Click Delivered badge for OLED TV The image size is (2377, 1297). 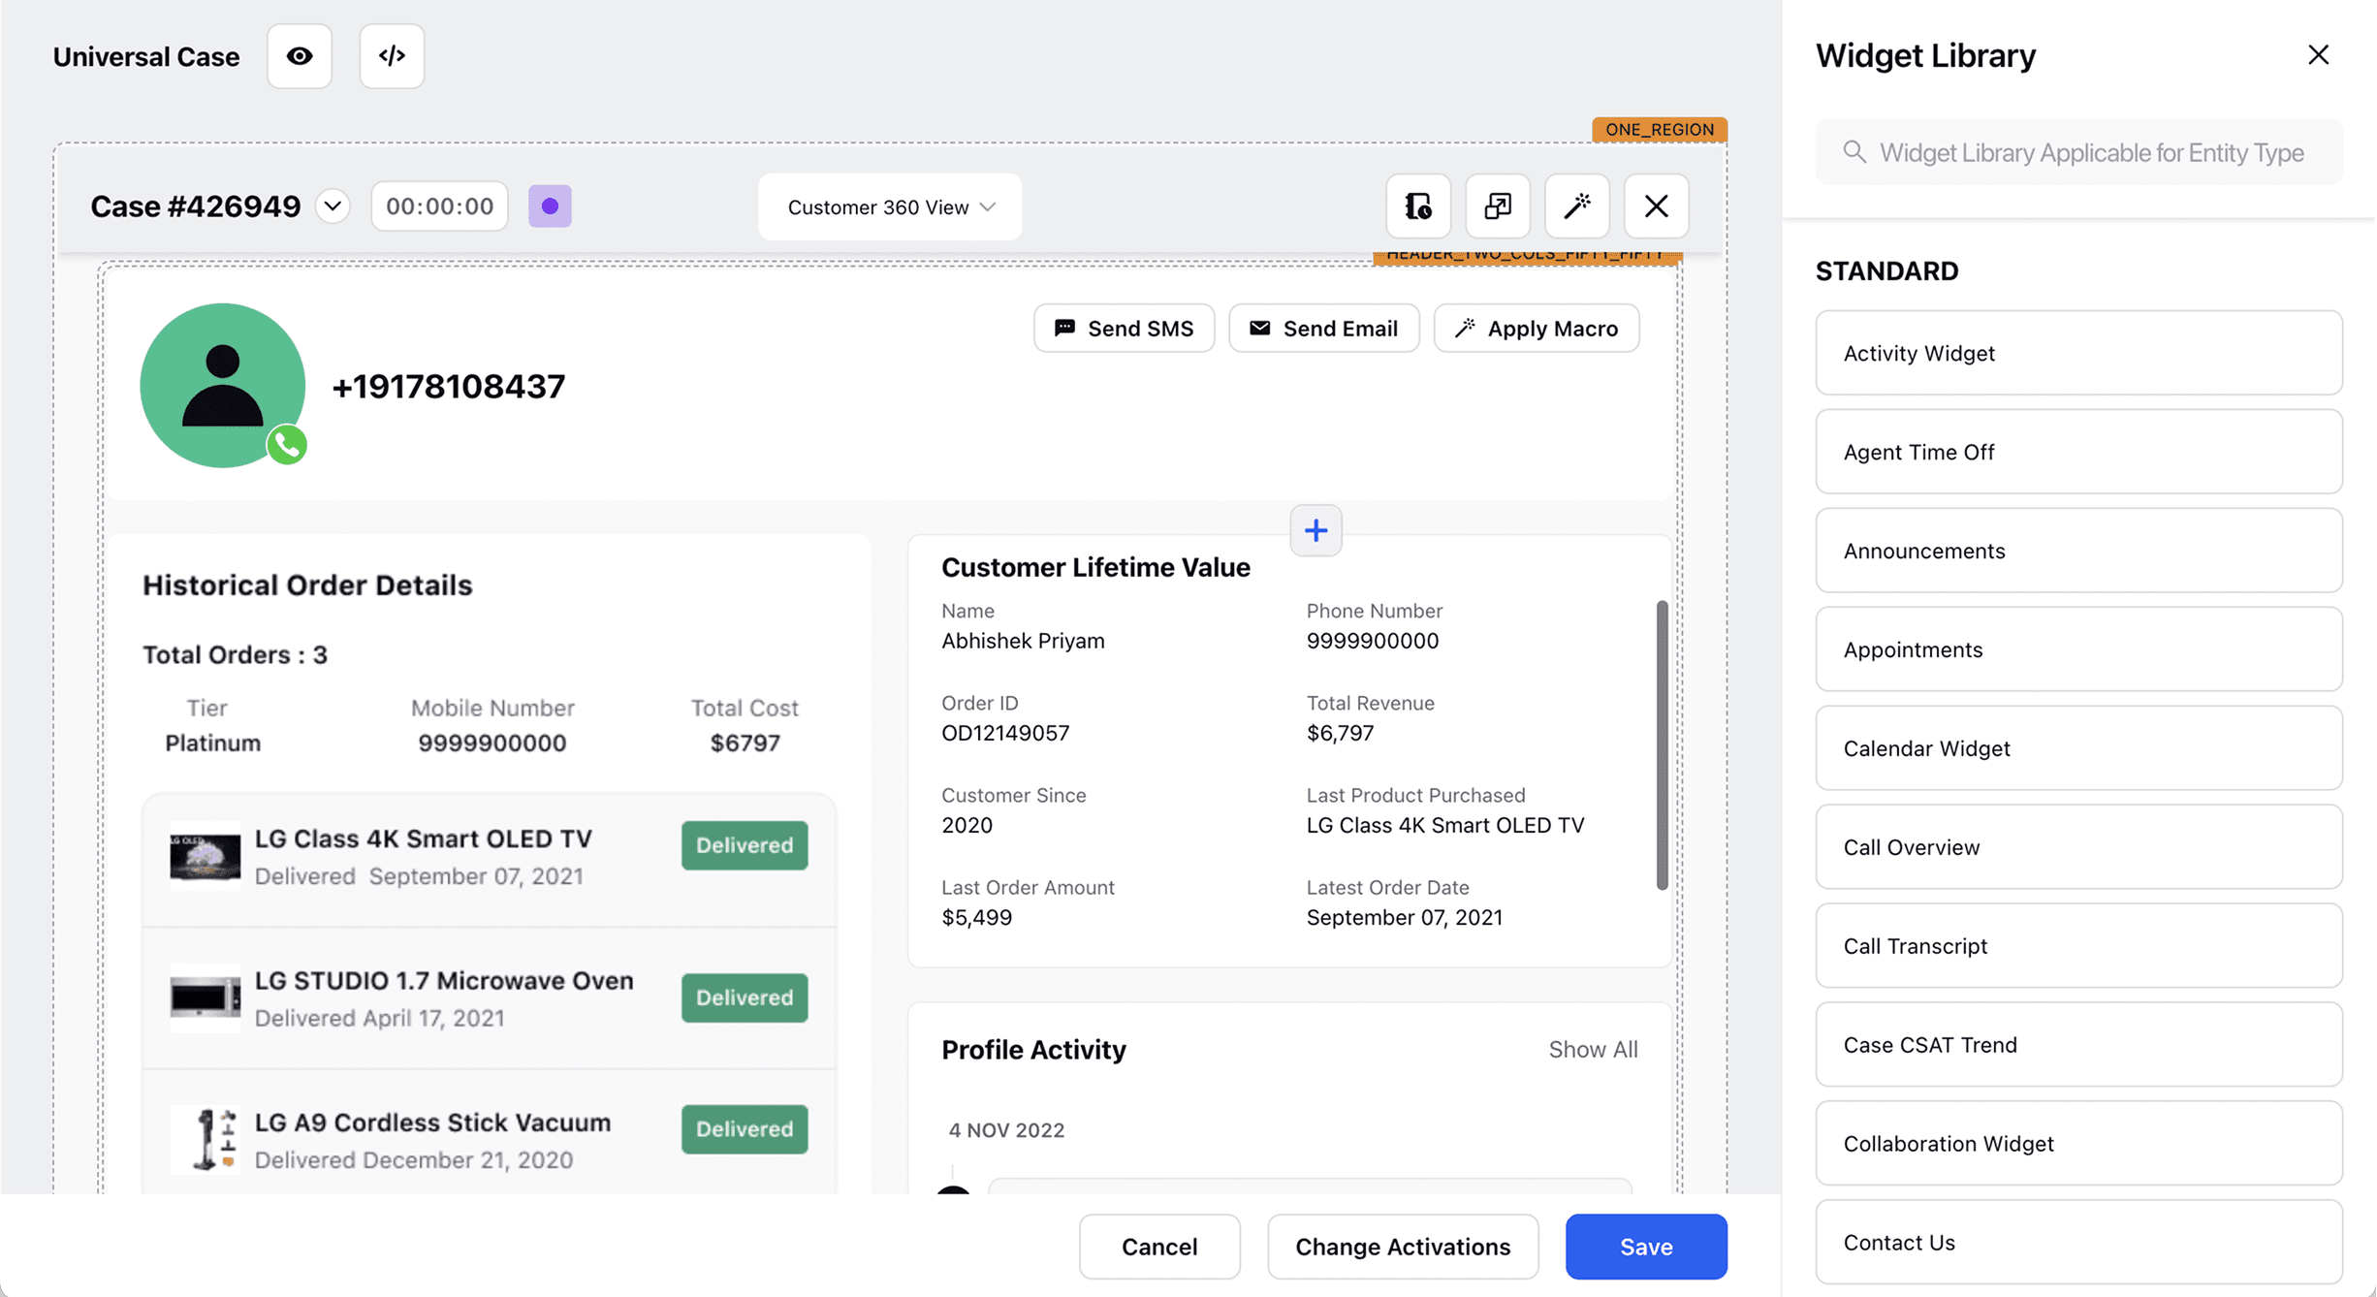click(x=745, y=845)
